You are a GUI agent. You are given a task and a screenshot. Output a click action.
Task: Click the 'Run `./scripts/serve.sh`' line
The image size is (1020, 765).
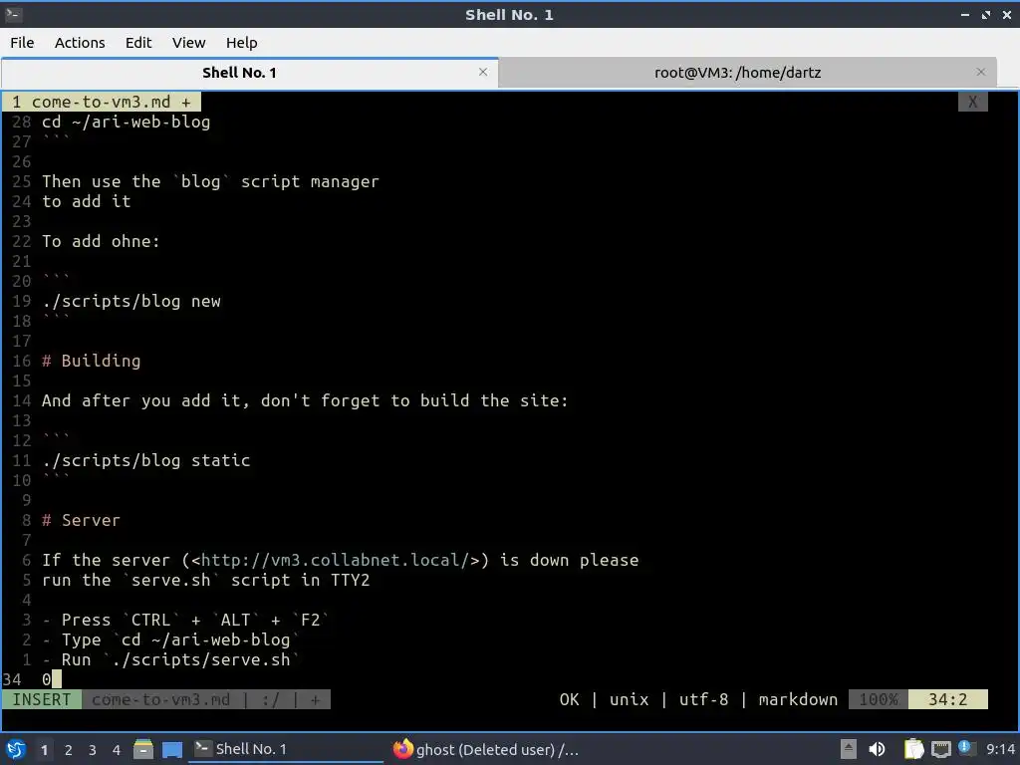[171, 659]
